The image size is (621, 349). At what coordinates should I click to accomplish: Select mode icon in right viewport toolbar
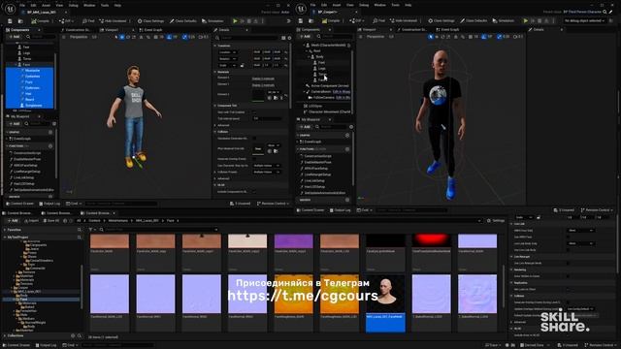click(x=431, y=37)
